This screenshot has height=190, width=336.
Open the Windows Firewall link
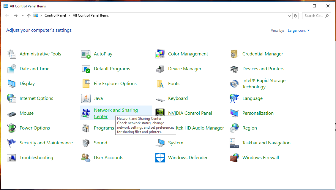pyautogui.click(x=261, y=157)
